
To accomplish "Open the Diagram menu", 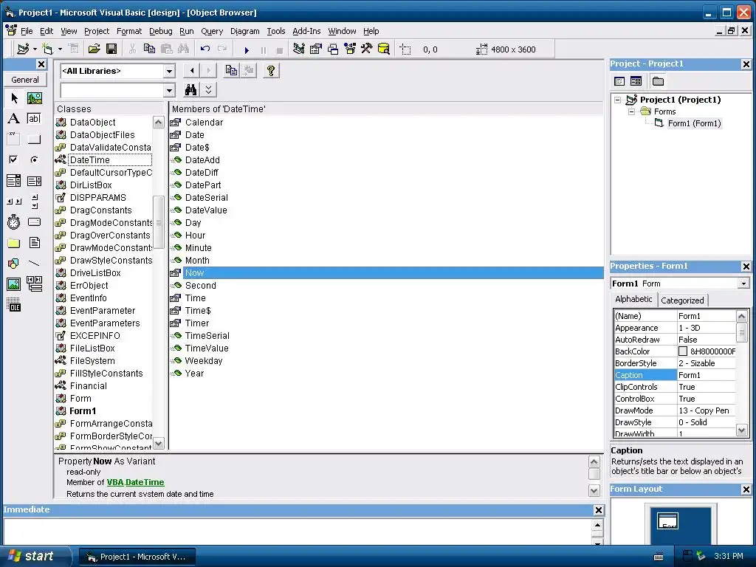I will coord(245,31).
